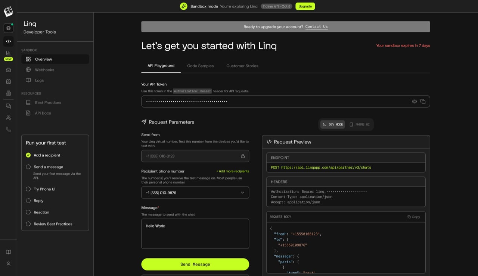The width and height of the screenshot is (478, 276).
Task: Copy the request body
Action: pos(414,217)
